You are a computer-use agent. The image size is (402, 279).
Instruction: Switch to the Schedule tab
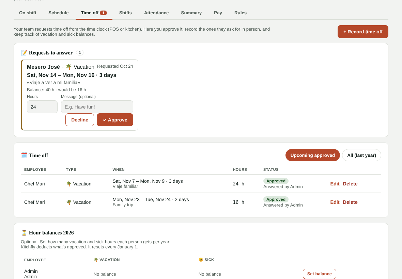59,13
